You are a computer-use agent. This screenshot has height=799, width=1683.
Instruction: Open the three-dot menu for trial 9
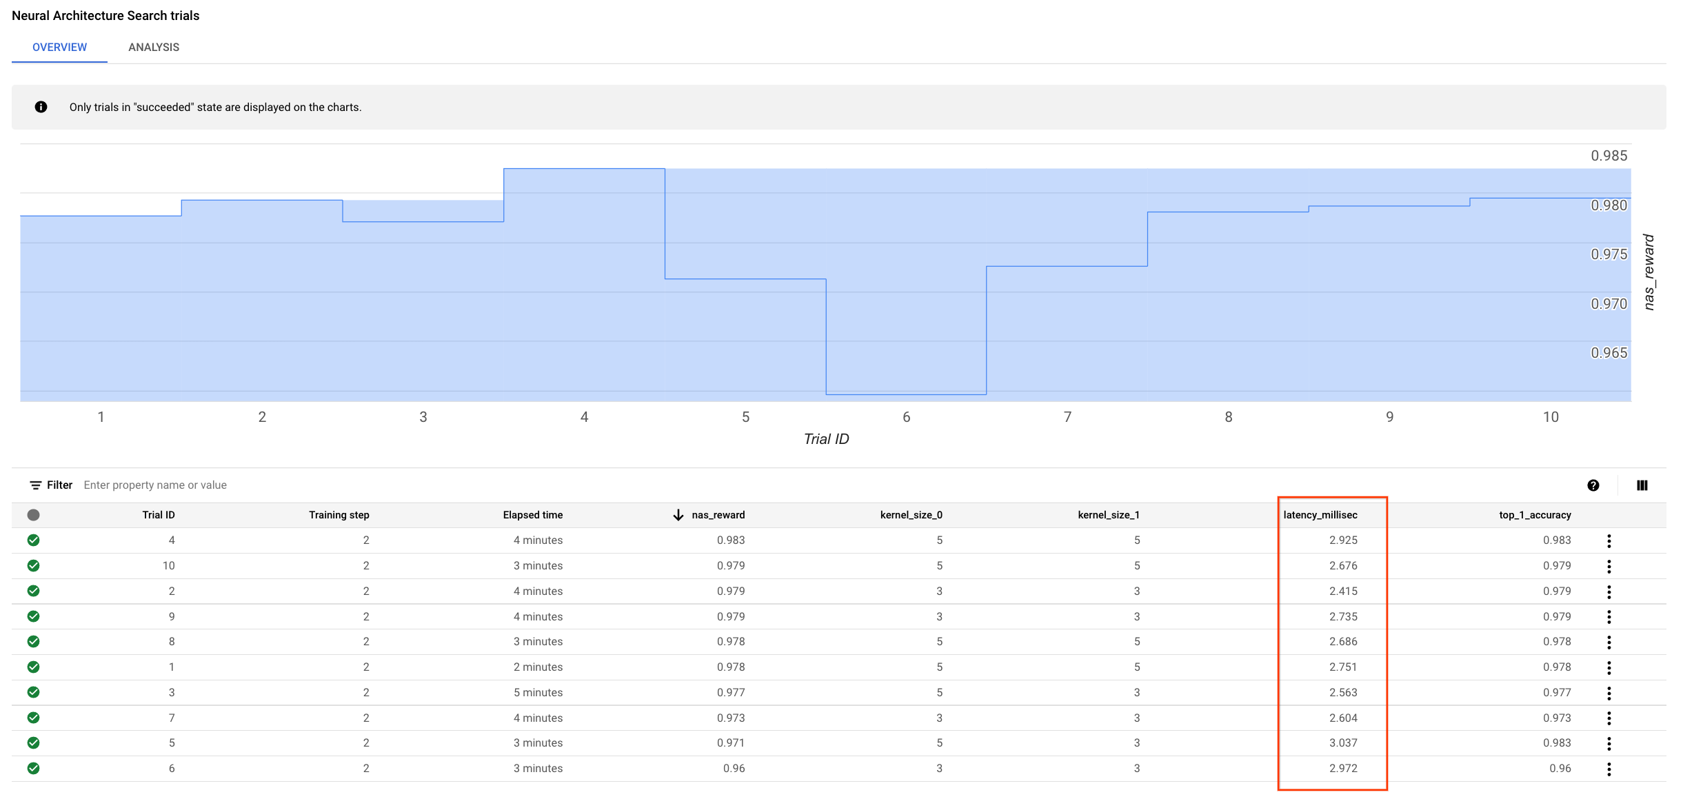[x=1609, y=616]
